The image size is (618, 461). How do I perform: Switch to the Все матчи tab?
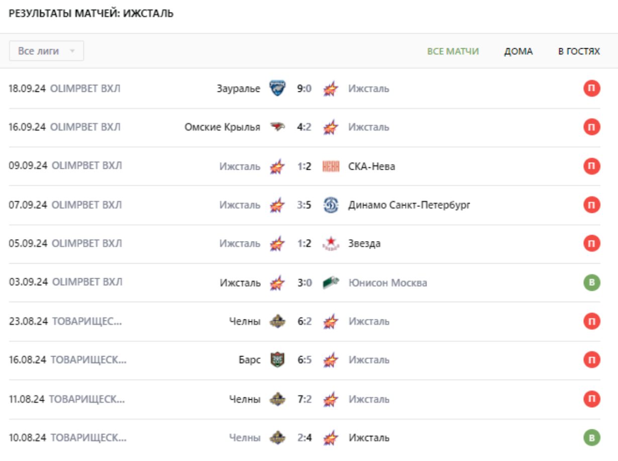pyautogui.click(x=453, y=51)
